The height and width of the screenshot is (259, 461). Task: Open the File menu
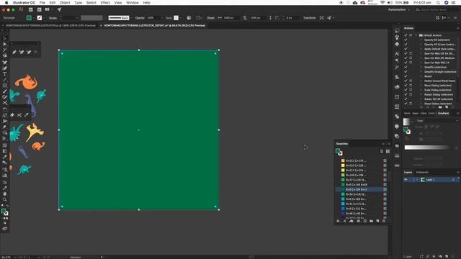[x=42, y=3]
